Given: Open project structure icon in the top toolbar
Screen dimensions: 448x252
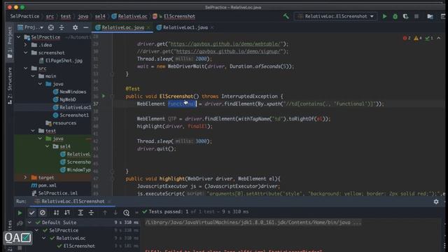Looking at the screenshot, I should tap(430, 17).
